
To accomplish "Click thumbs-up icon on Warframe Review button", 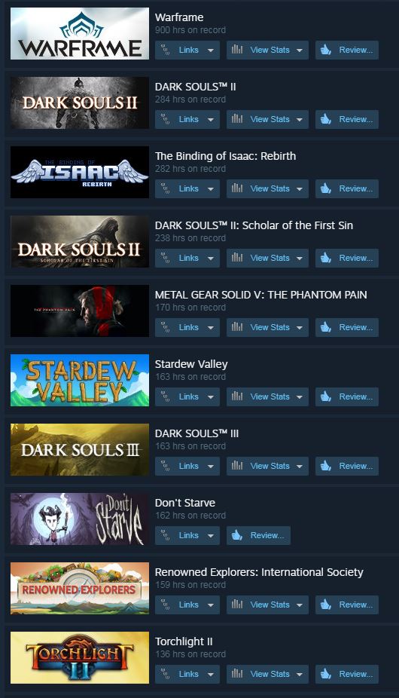I will point(326,50).
